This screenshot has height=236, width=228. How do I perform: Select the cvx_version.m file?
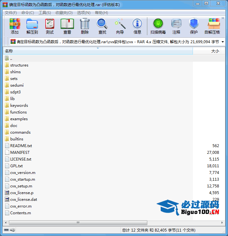coord(23,173)
